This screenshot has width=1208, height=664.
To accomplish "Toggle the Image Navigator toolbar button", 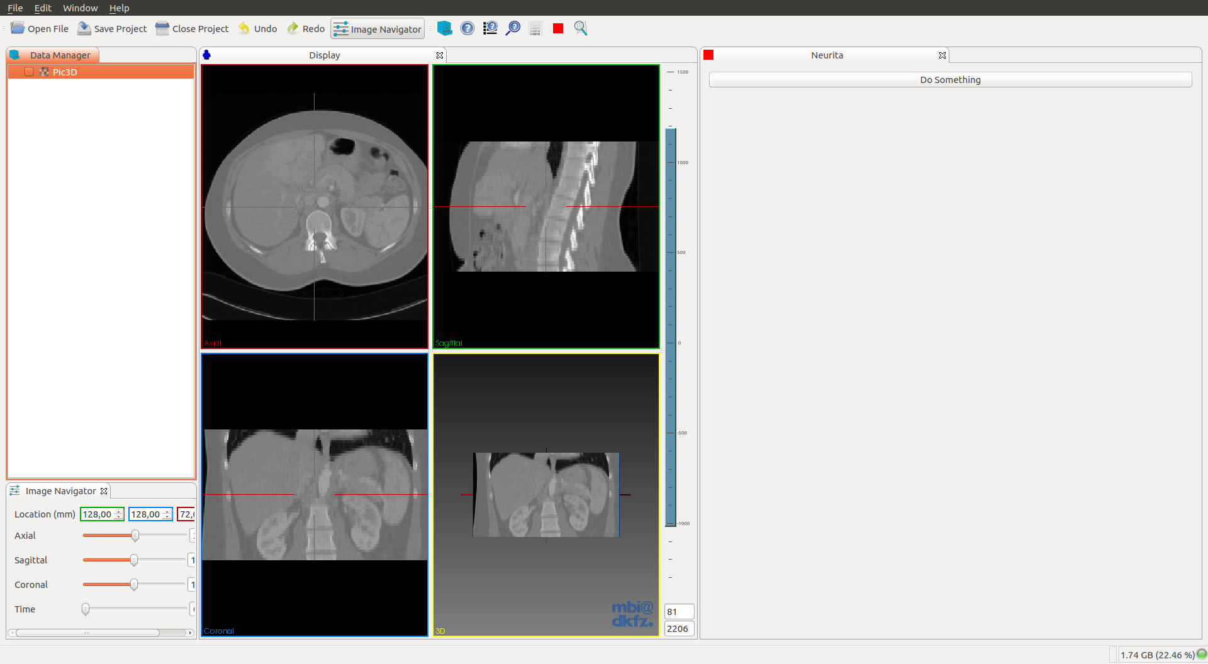I will (377, 29).
